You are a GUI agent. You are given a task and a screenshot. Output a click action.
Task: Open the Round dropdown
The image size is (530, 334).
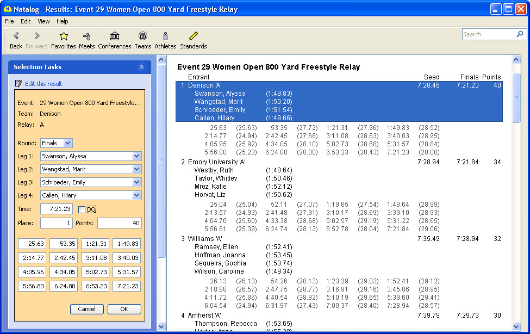(67, 143)
